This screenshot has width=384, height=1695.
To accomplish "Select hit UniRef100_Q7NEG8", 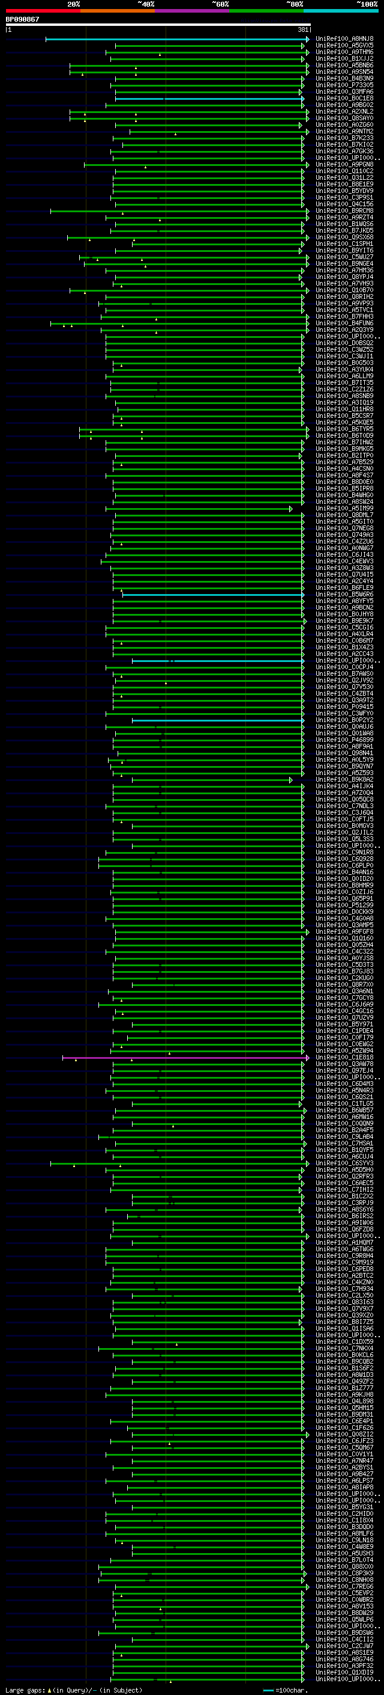I will [x=344, y=529].
